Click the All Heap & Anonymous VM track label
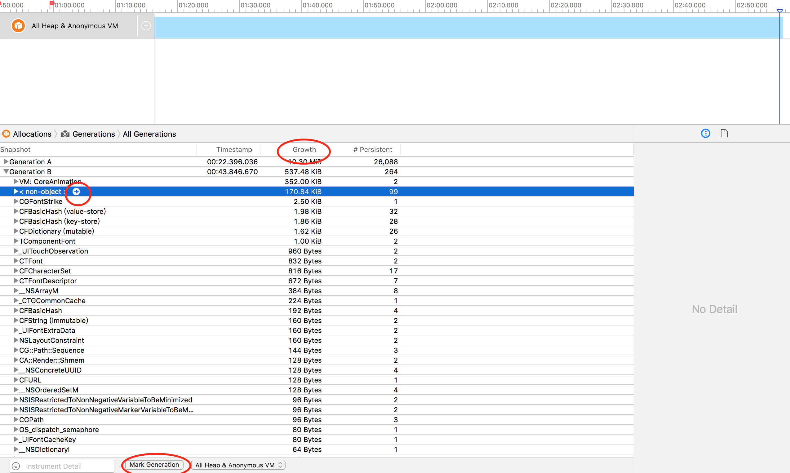Image resolution: width=790 pixels, height=473 pixels. (x=75, y=26)
